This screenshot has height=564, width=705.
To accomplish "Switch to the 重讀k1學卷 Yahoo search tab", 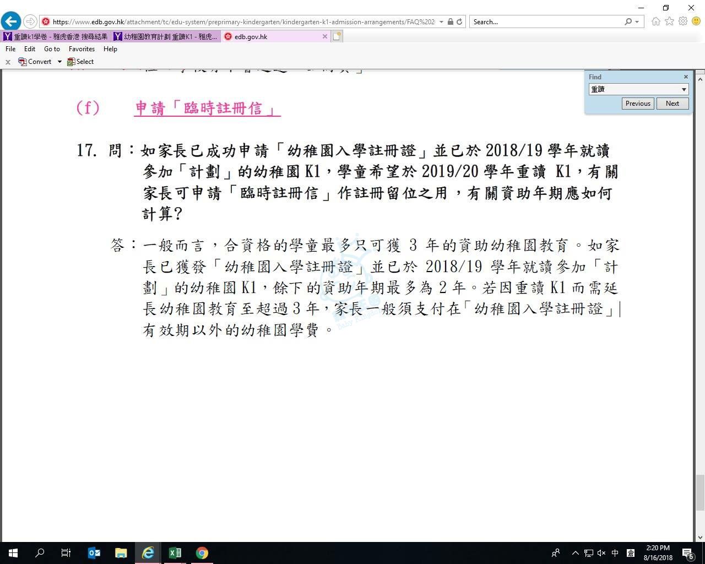I will (56, 36).
